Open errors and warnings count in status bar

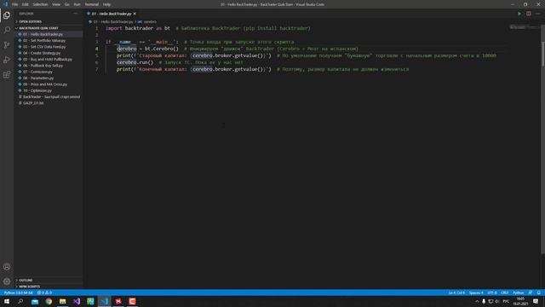tap(44, 293)
